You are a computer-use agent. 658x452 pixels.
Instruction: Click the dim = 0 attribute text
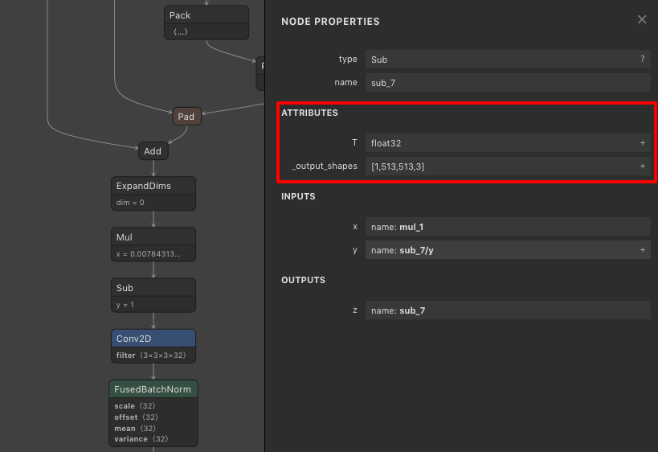pyautogui.click(x=130, y=203)
